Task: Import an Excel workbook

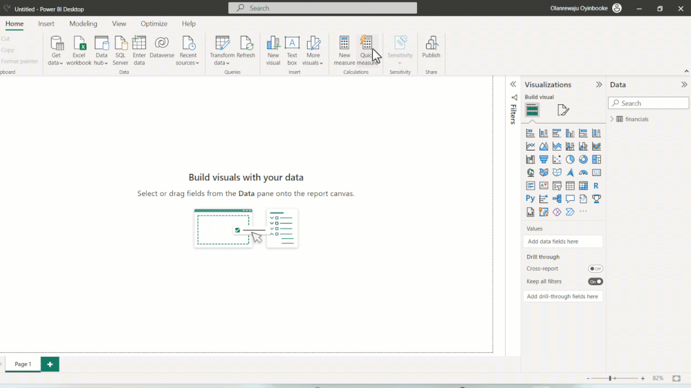Action: coord(79,50)
